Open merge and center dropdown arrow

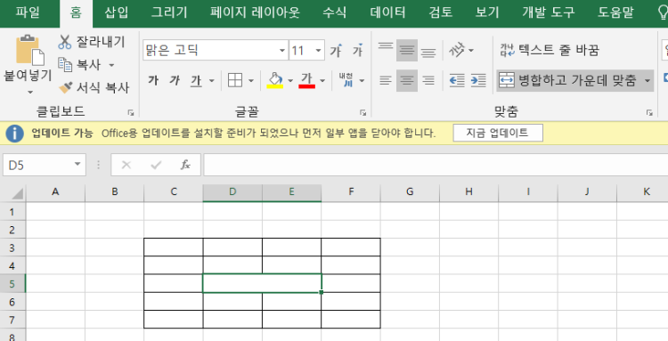click(648, 80)
